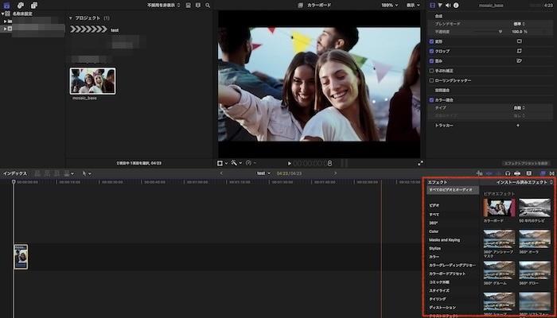Viewport: 557px width, 318px height.
Task: Open the Photos and Audio sidebar
Action: [21, 5]
